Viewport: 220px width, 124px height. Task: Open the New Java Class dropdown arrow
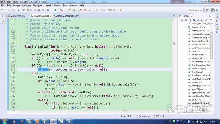77,10
